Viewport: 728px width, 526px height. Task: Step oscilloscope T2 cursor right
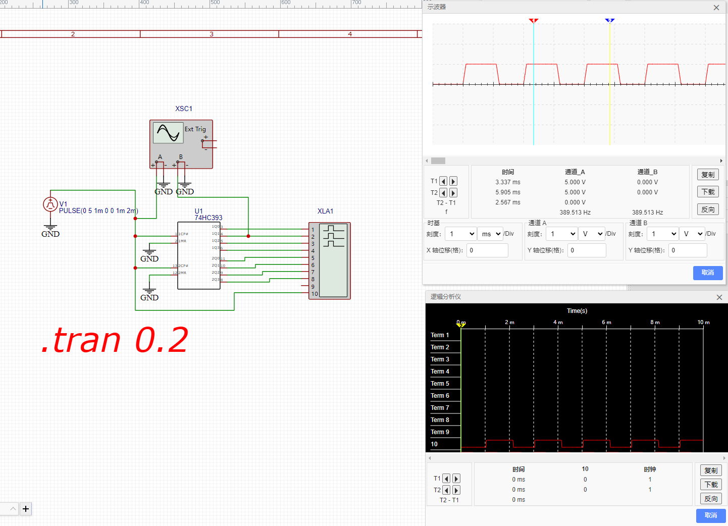[453, 193]
